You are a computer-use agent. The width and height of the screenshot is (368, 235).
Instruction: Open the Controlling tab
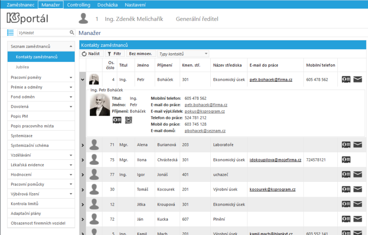(x=79, y=5)
